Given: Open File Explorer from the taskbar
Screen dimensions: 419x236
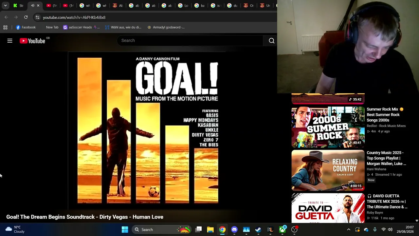Looking at the screenshot, I should pyautogui.click(x=210, y=229).
